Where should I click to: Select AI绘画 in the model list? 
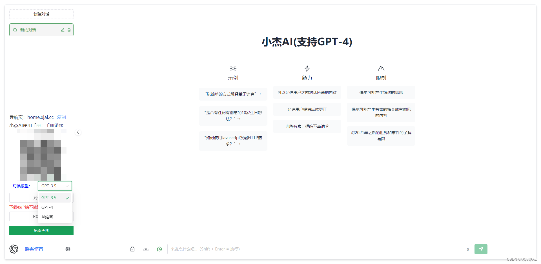[55, 217]
